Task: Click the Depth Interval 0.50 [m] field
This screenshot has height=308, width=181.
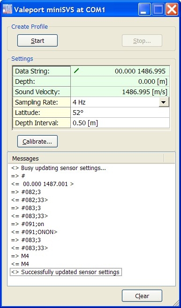Action: [x=120, y=123]
